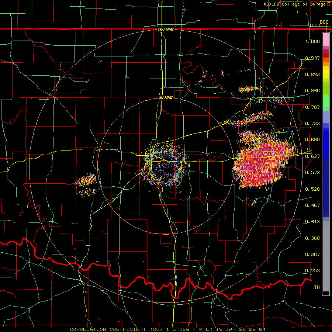Click the 0.573 scale value
332x332 pixels.
(312, 172)
